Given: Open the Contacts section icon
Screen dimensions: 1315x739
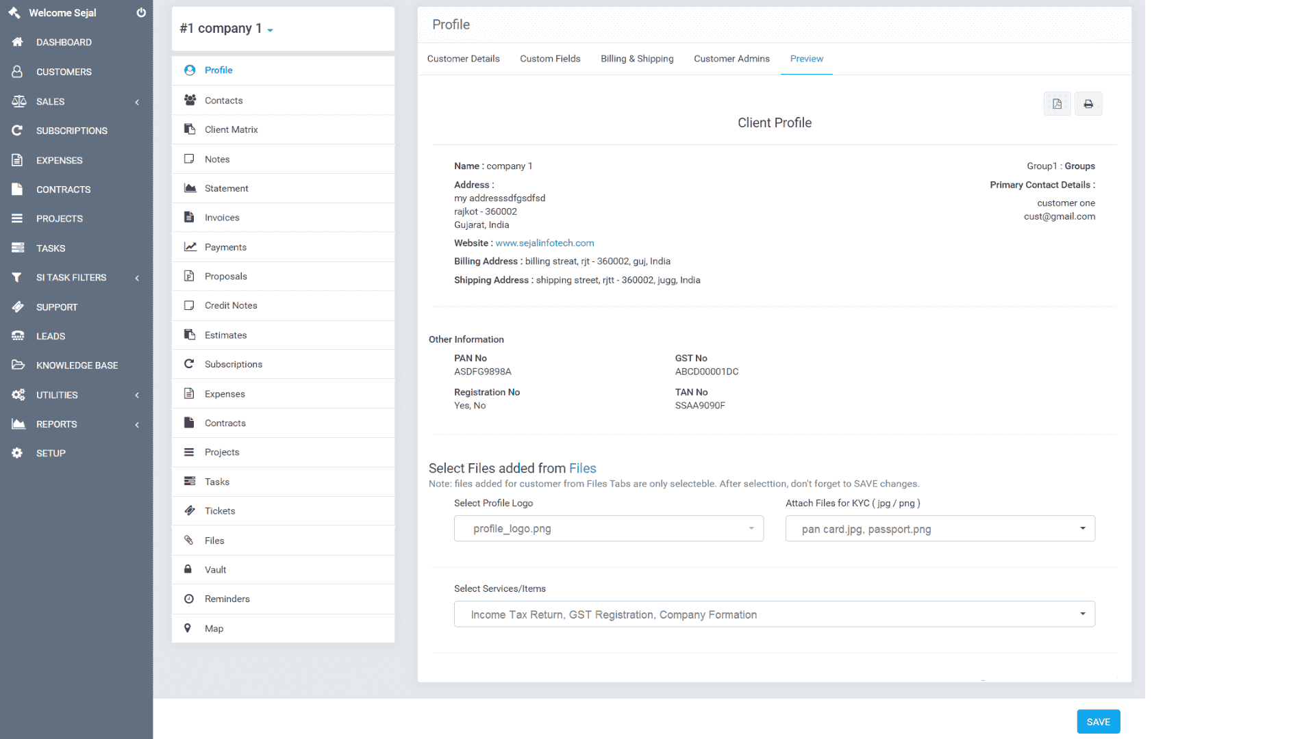Looking at the screenshot, I should [190, 100].
